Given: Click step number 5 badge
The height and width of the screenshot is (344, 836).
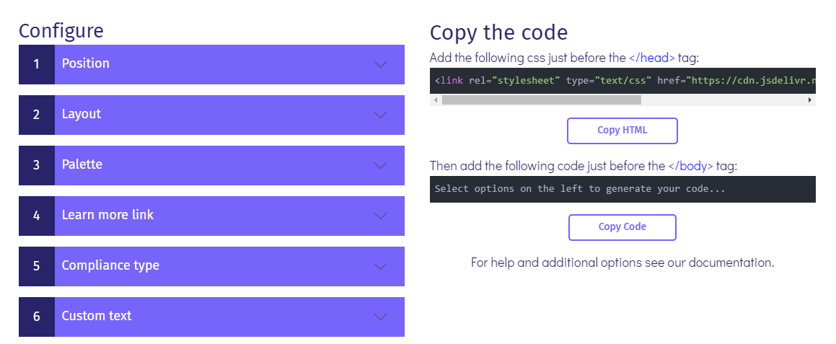Looking at the screenshot, I should (x=37, y=266).
